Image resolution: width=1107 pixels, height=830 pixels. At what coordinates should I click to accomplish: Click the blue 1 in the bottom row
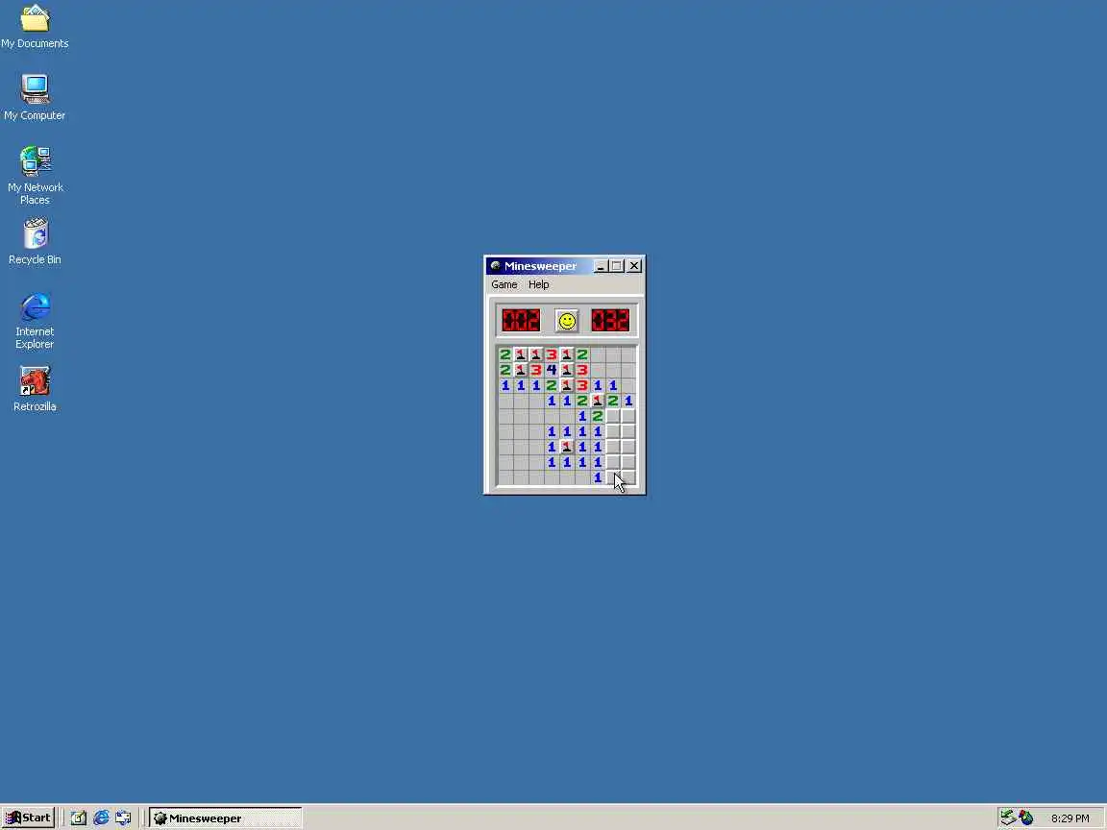point(598,477)
